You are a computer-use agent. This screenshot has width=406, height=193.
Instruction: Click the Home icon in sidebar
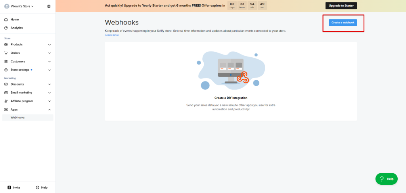(6, 19)
